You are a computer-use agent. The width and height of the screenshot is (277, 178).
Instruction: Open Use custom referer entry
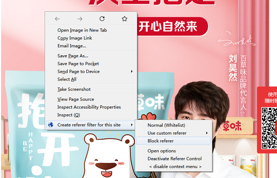(x=173, y=133)
